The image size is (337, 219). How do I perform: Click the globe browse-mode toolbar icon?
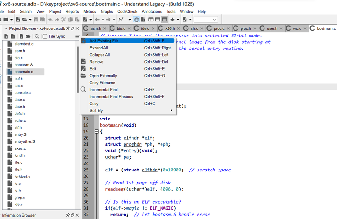pos(136,20)
